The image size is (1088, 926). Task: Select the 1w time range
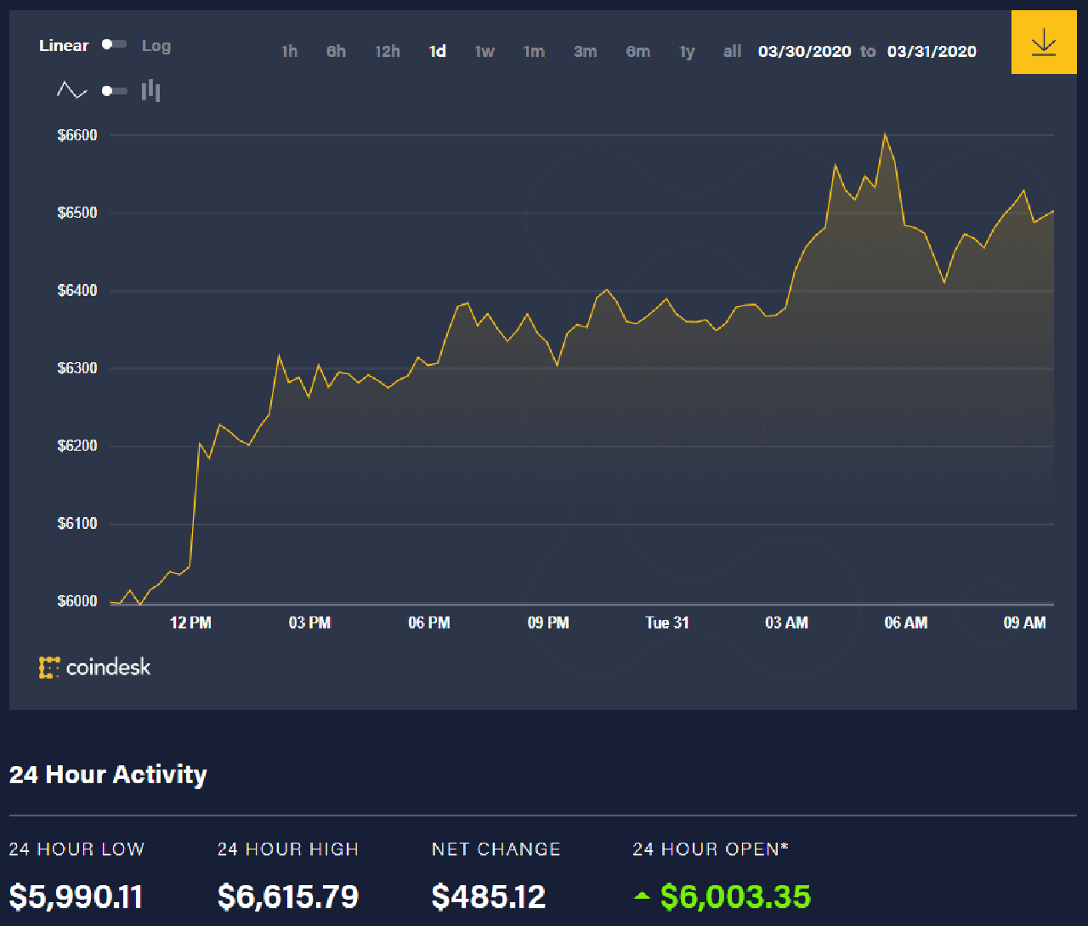click(484, 52)
